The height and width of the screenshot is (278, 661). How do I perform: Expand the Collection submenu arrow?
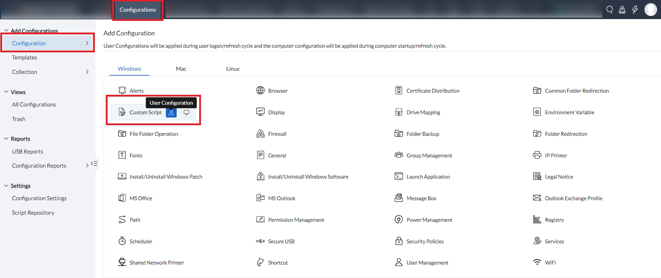click(x=87, y=72)
